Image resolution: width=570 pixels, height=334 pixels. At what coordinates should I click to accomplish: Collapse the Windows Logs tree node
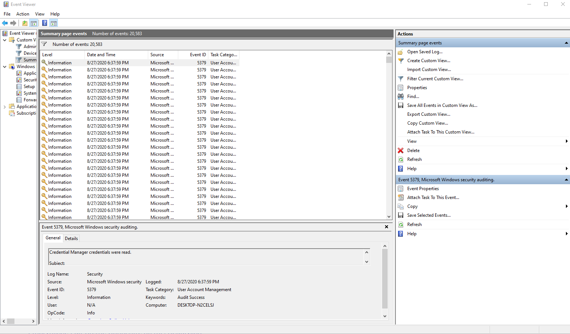(x=4, y=67)
